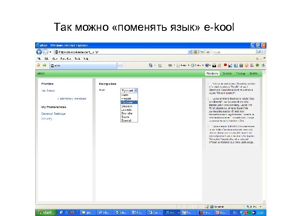
Task: Click the browser address bar field
Action: tap(121, 52)
